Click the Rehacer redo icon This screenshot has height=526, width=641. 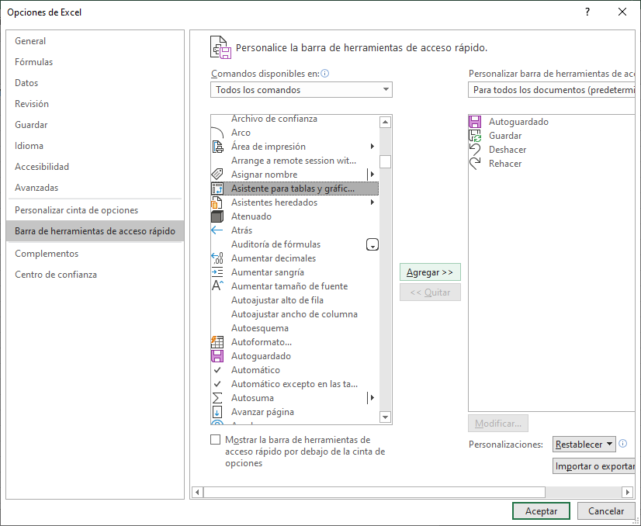pyautogui.click(x=475, y=164)
